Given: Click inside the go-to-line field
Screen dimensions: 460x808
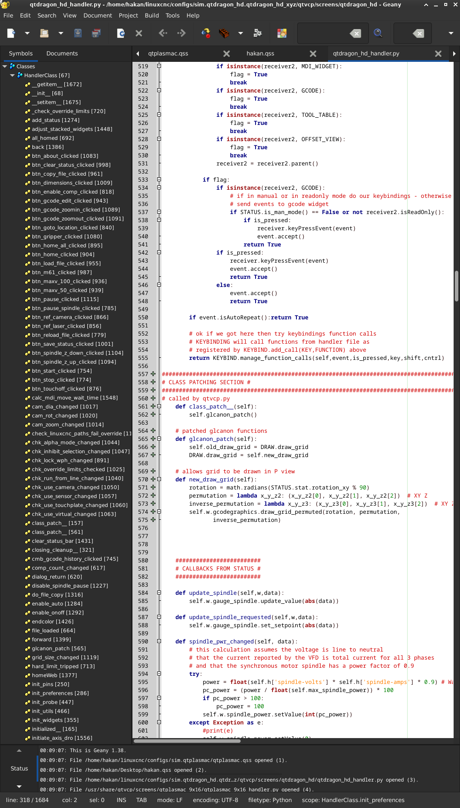Looking at the screenshot, I should [404, 33].
